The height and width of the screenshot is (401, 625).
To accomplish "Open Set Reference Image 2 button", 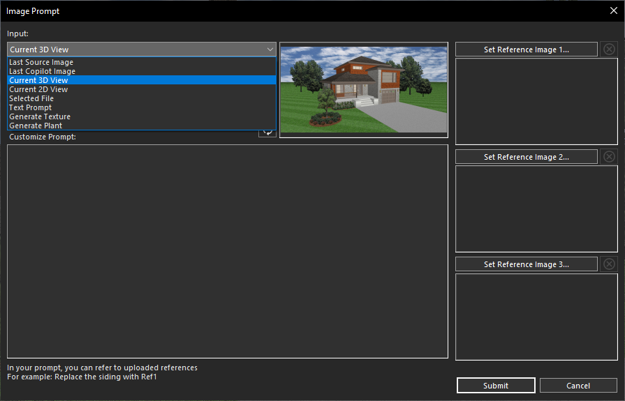I will pos(526,157).
